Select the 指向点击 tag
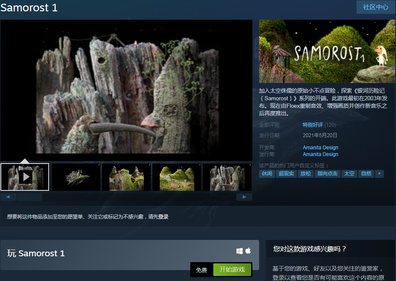Screen dimensions: 396x281 pyautogui.click(x=327, y=174)
